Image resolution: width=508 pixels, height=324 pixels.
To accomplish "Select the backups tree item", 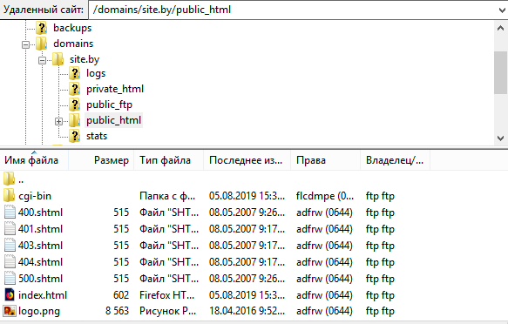I will pyautogui.click(x=72, y=28).
